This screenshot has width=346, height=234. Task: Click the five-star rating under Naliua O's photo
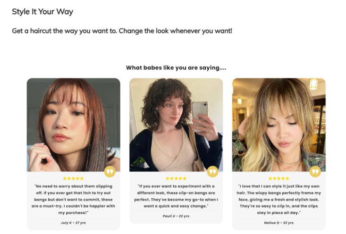278,178
